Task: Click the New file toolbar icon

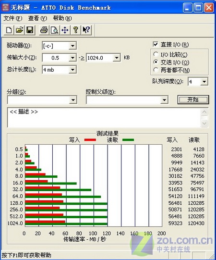Action: tap(9, 30)
